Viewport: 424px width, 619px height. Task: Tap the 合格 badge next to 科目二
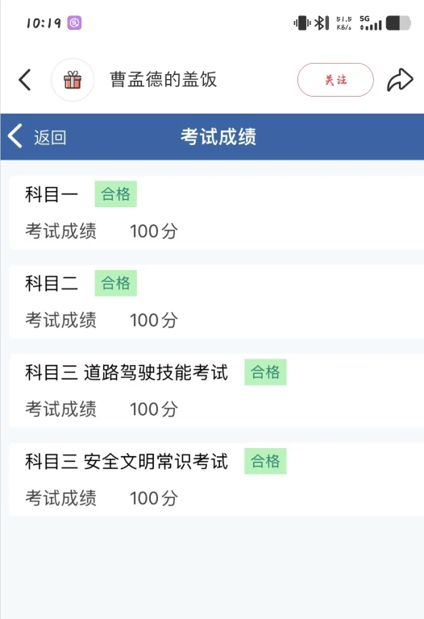pos(115,283)
